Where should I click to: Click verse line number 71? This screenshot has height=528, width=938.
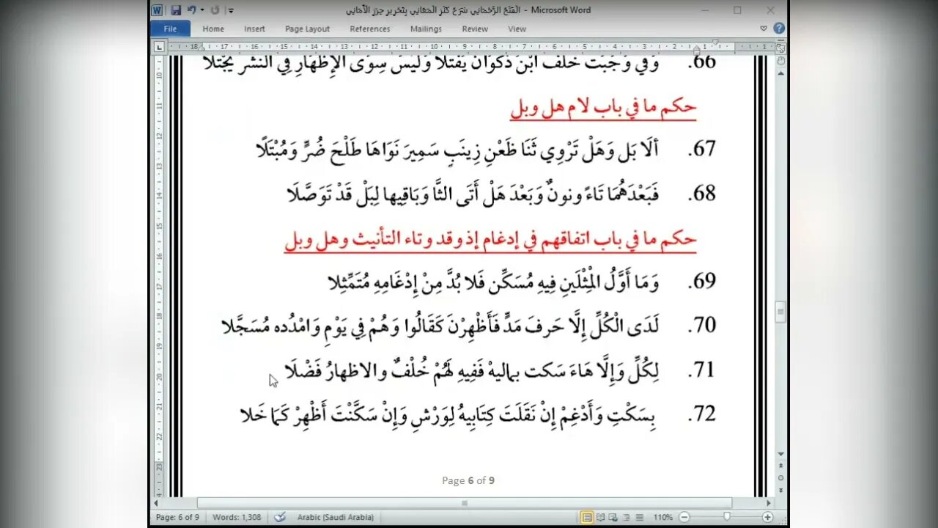tap(702, 370)
